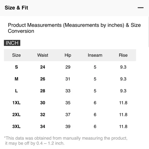The width and height of the screenshot is (149, 149).
Task: Click the Waist column header
Action: tap(43, 55)
